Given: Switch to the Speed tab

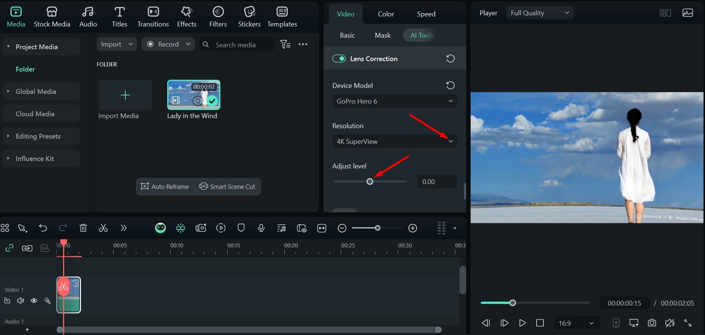Looking at the screenshot, I should click(426, 14).
